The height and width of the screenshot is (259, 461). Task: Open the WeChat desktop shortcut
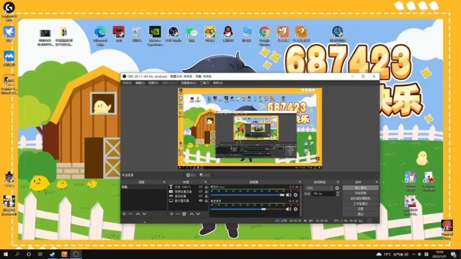click(x=191, y=34)
